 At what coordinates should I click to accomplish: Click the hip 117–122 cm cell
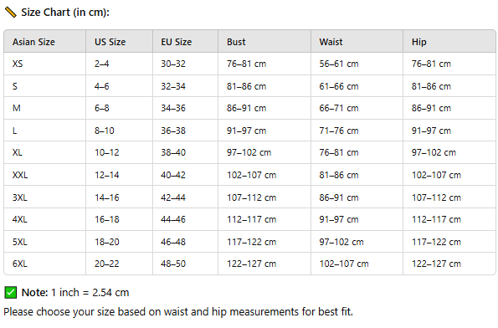449,242
